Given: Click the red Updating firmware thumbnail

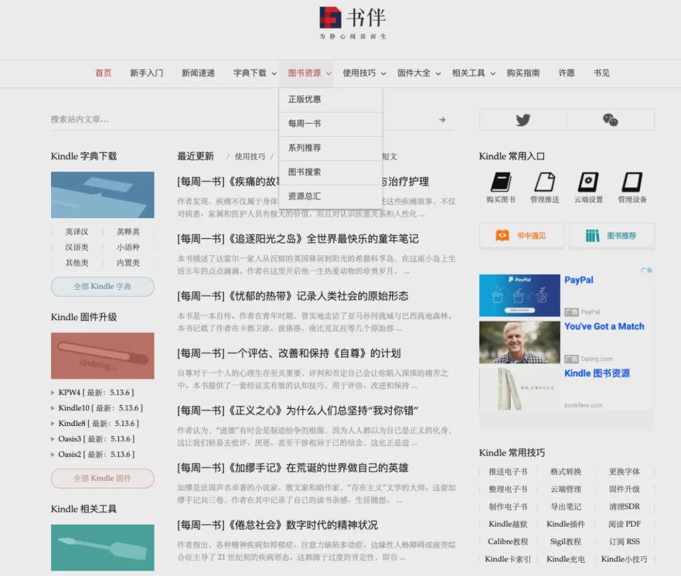Looking at the screenshot, I should (103, 356).
